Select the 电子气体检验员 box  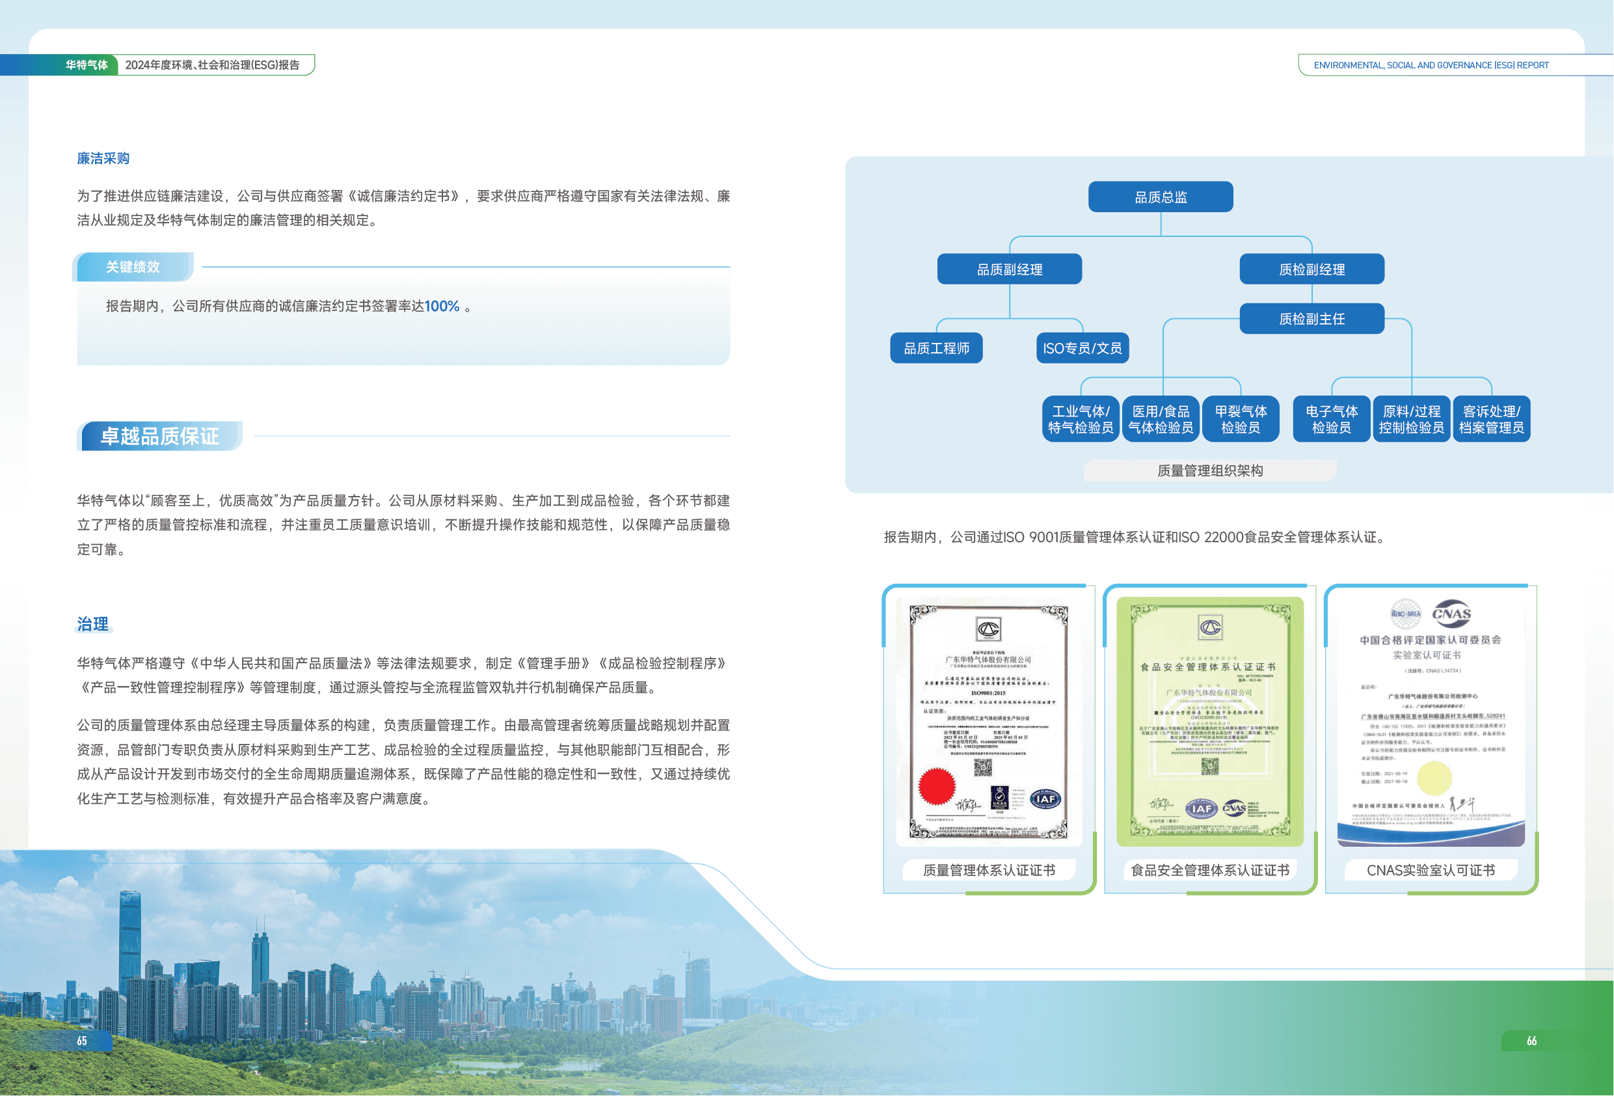pyautogui.click(x=1330, y=419)
